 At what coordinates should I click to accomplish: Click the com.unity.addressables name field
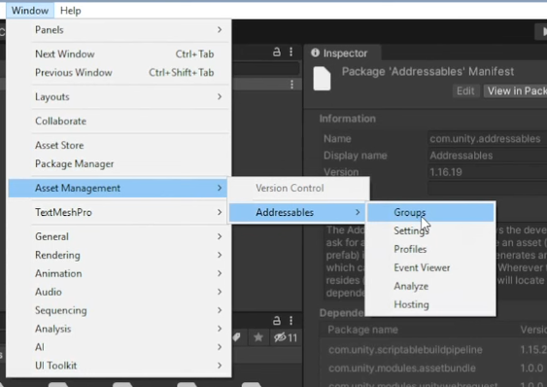point(488,139)
